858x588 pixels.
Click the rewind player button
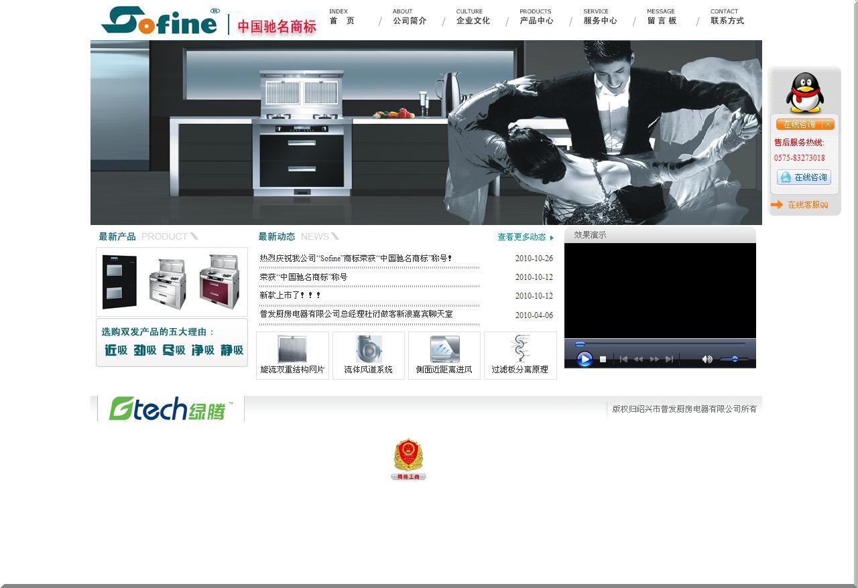click(x=638, y=360)
